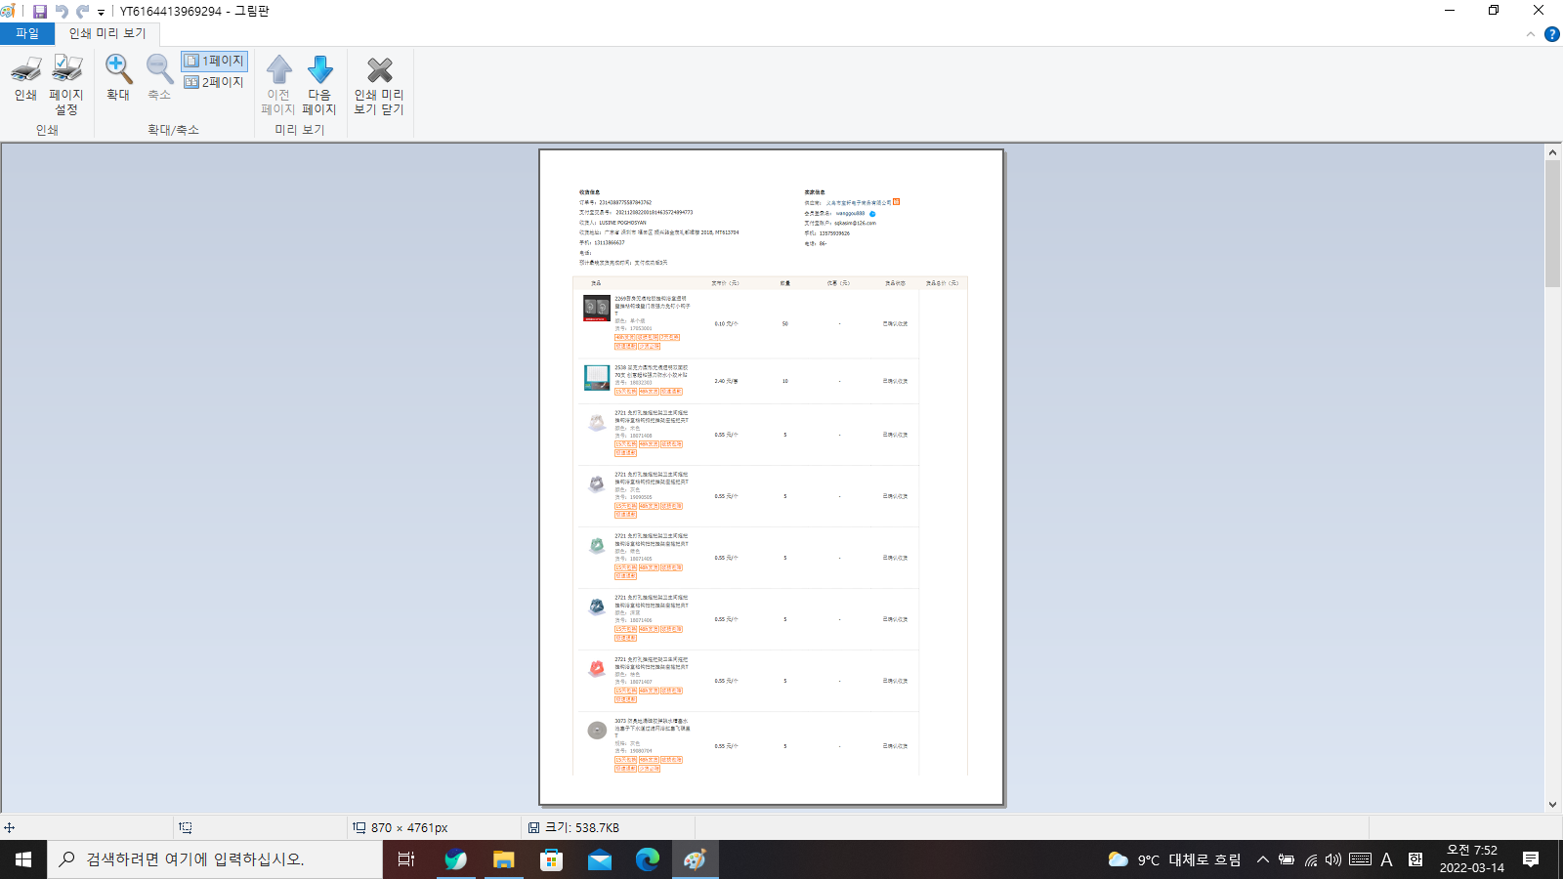Click the cursor position icon in status bar

pos(10,827)
